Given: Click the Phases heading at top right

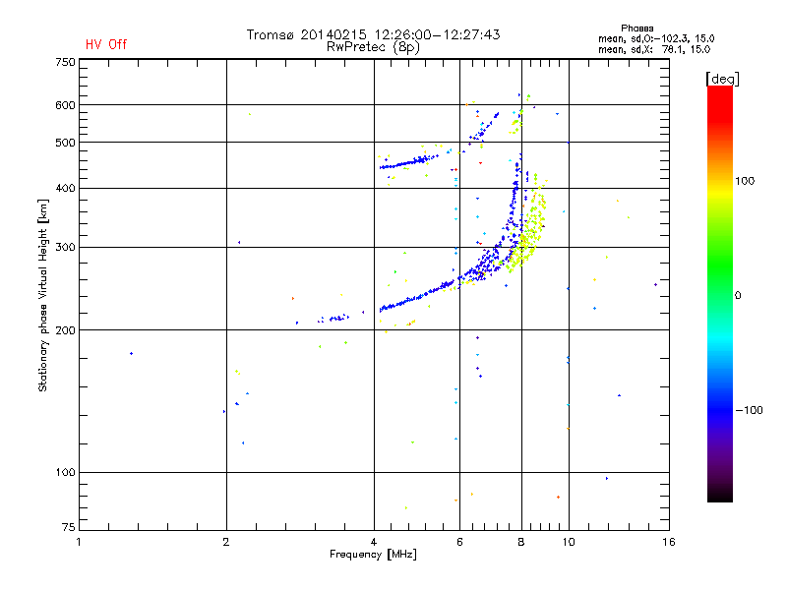Looking at the screenshot, I should click(x=636, y=29).
